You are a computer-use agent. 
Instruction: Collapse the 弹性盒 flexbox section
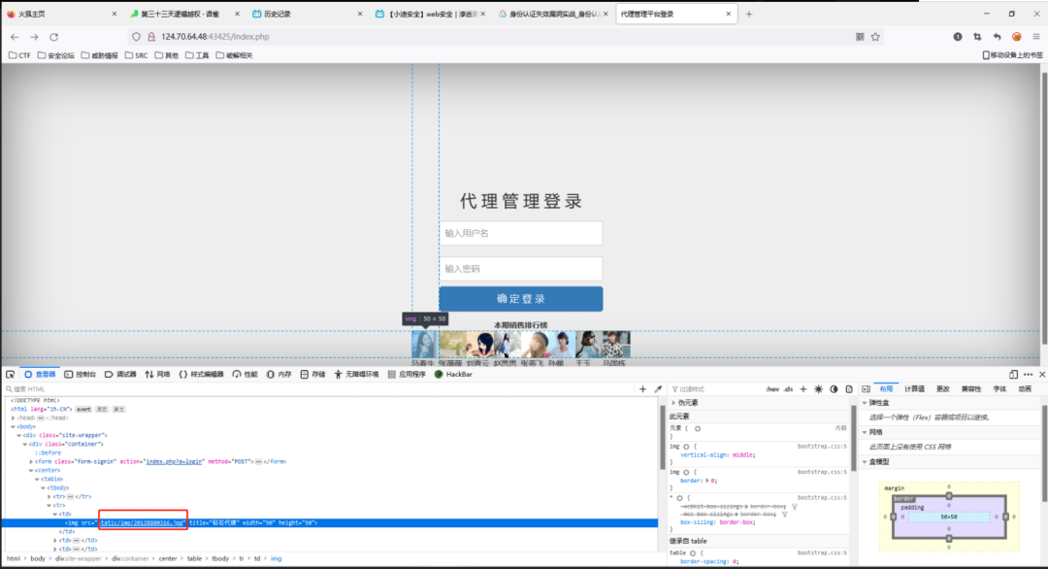click(865, 403)
